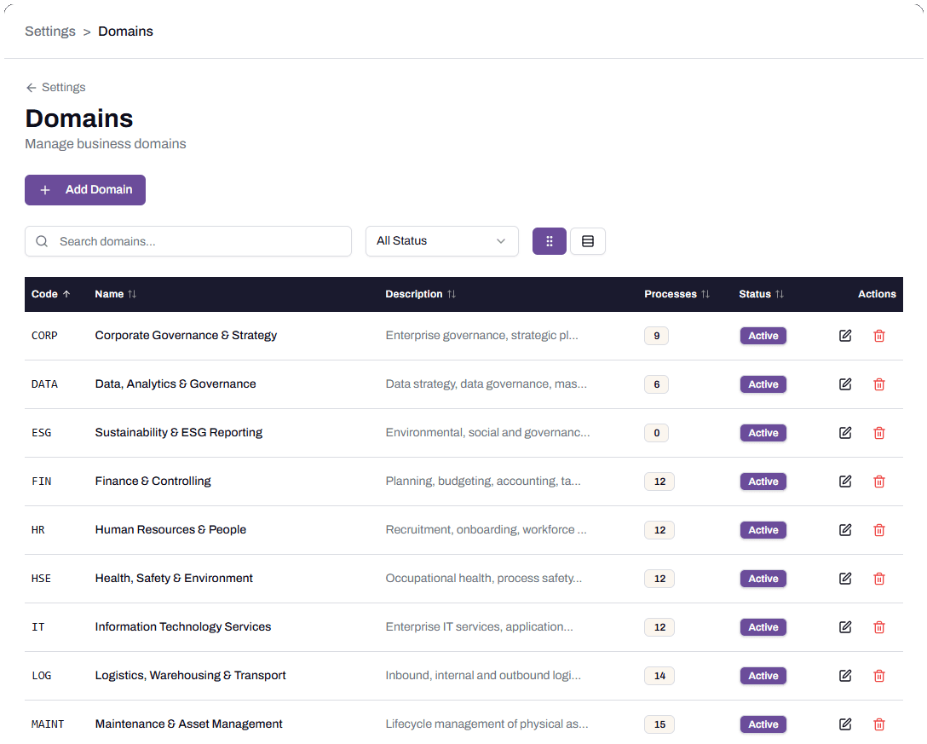Click description 'Enterprise IT services, application...'
This screenshot has width=927, height=744.
(x=479, y=626)
